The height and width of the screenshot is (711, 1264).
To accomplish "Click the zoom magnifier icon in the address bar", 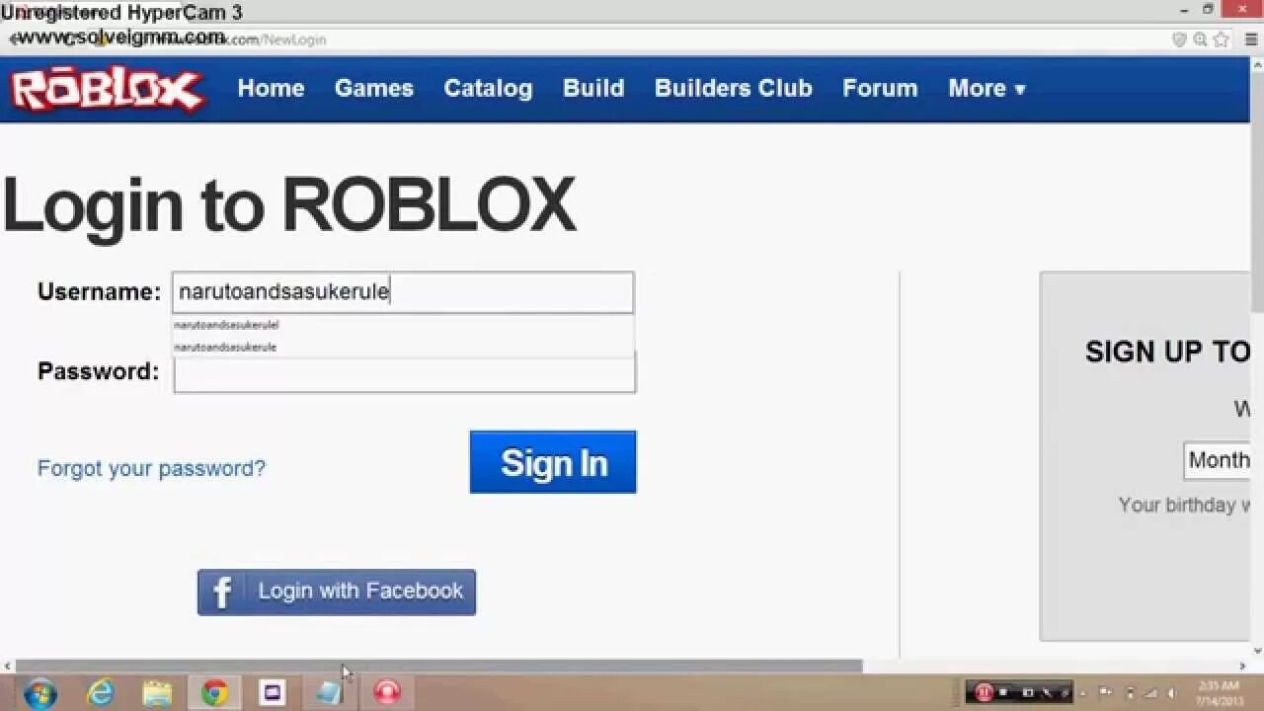I will (1200, 40).
